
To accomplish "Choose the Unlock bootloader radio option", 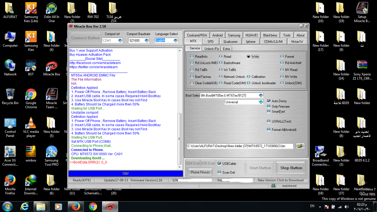I will 261,83.
